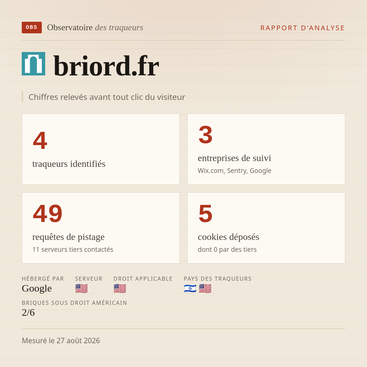Select the number 3 of entreprises

(x=206, y=135)
